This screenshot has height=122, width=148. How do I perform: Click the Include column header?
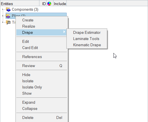(x=60, y=4)
